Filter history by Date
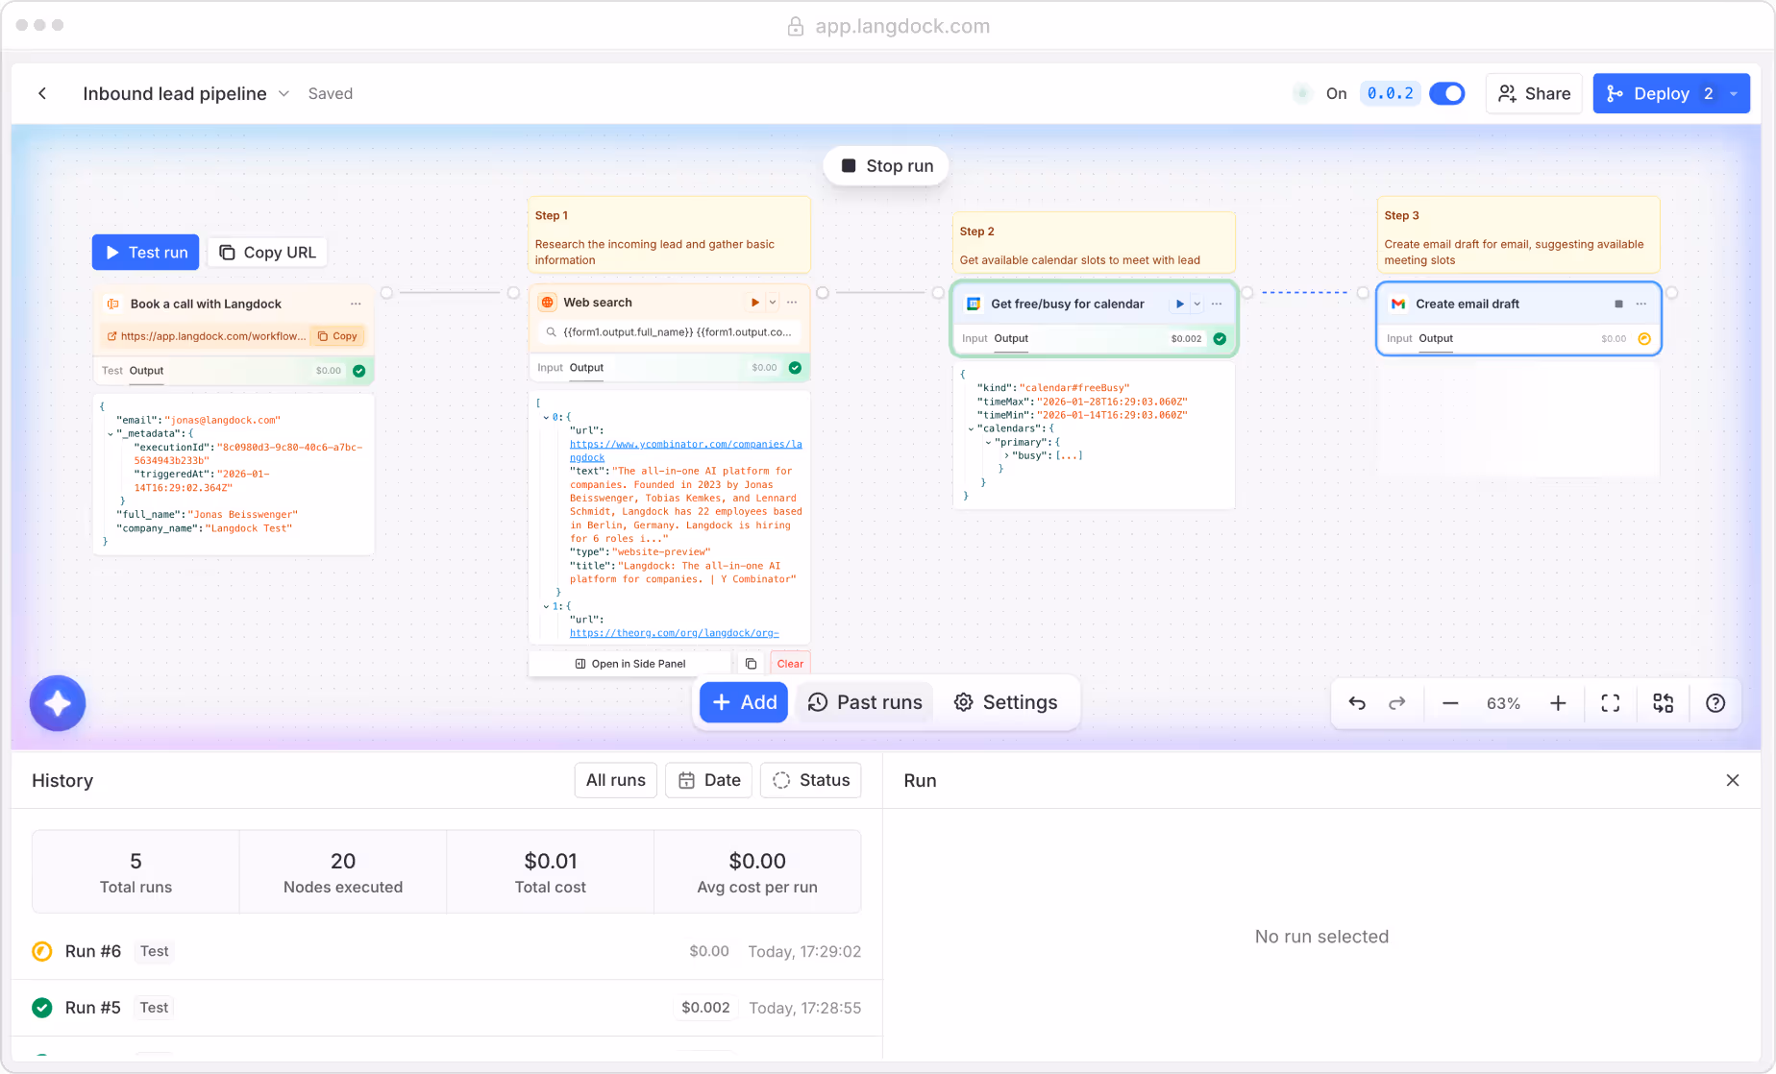The height and width of the screenshot is (1074, 1776). 709,780
